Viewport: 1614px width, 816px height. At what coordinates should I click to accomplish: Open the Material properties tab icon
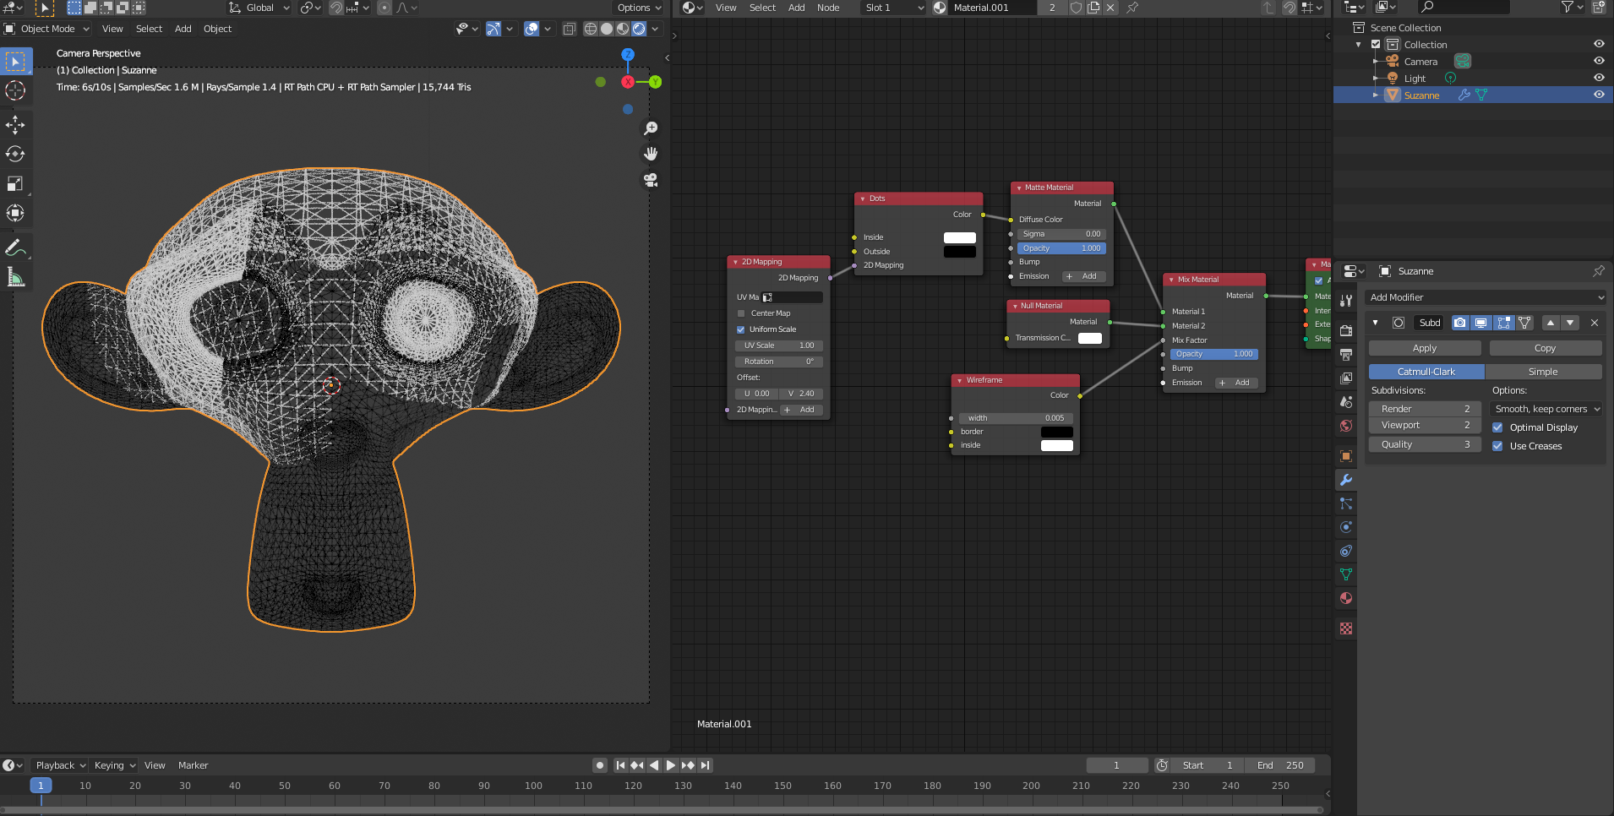[x=1346, y=598]
